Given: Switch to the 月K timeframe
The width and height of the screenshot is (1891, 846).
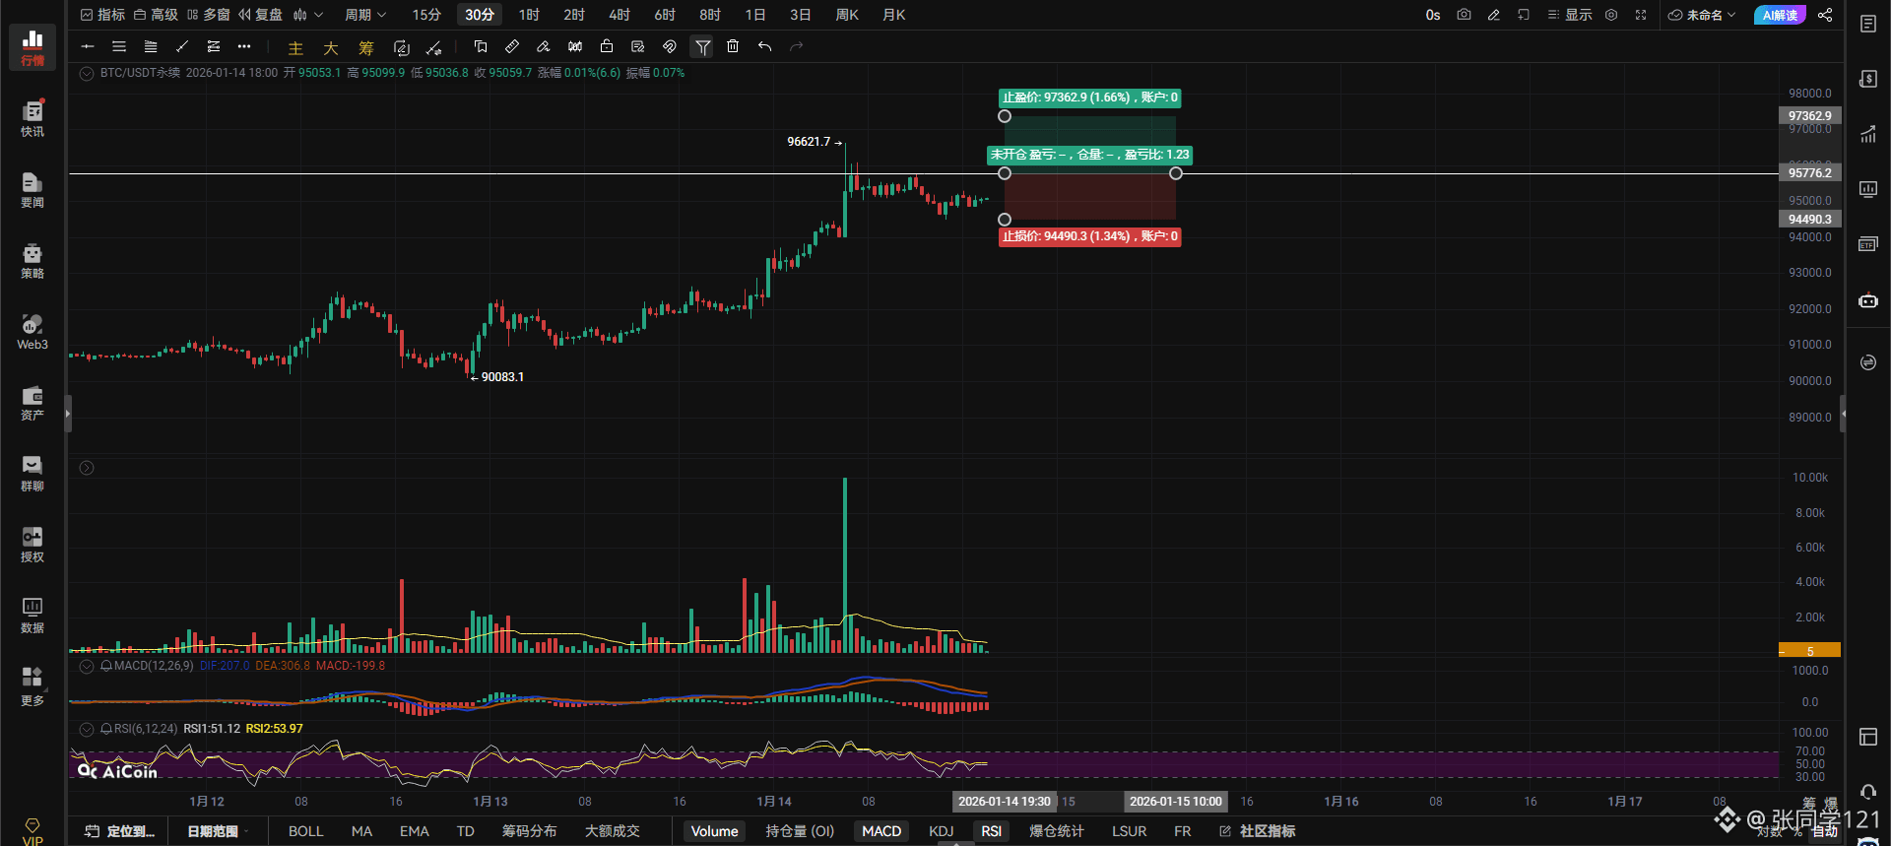Looking at the screenshot, I should tap(894, 15).
